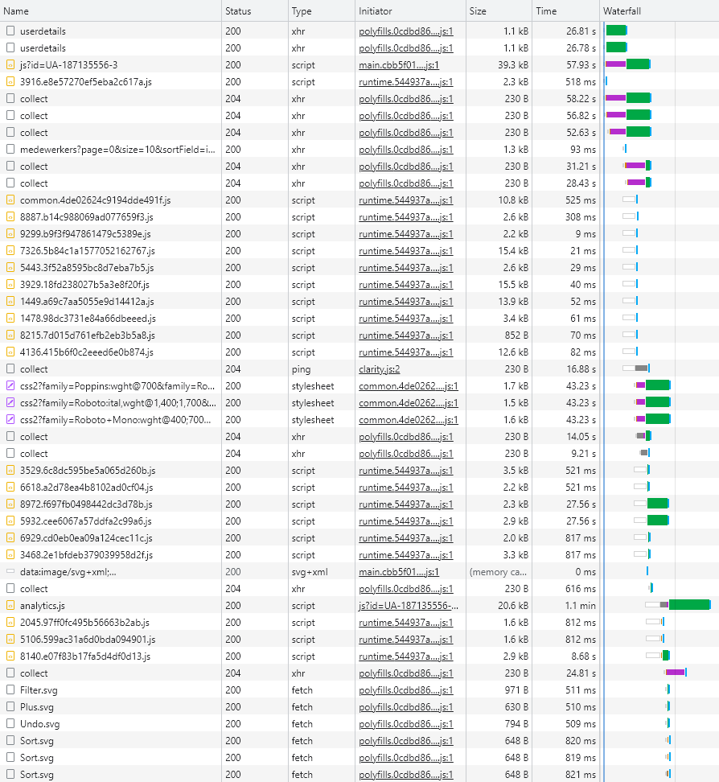Click the script icon for 8887.b14c988069ad077659f3.js
719x782 pixels.
pyautogui.click(x=10, y=217)
